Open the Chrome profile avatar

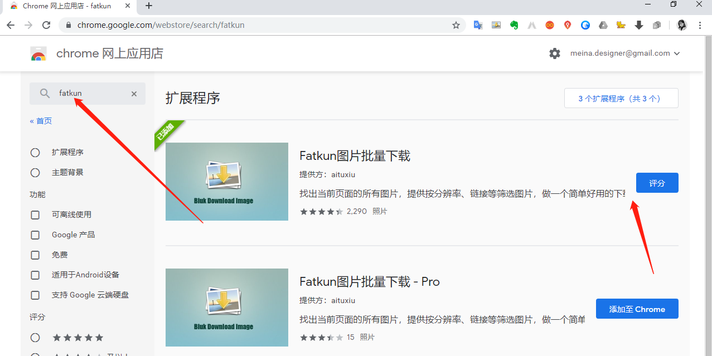click(682, 25)
